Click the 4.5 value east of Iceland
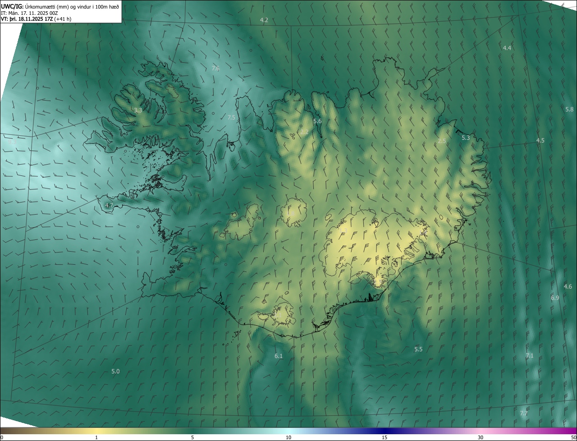577x441 pixels. (540, 141)
